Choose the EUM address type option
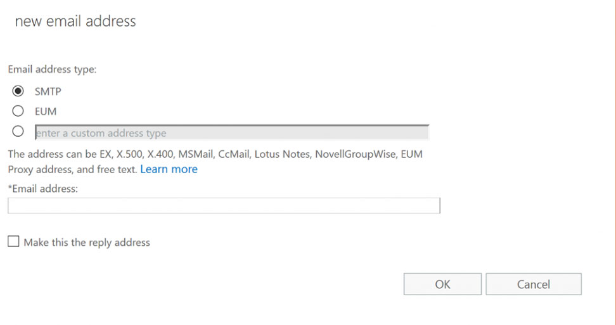Viewport: 616px width, 325px height. tap(18, 111)
